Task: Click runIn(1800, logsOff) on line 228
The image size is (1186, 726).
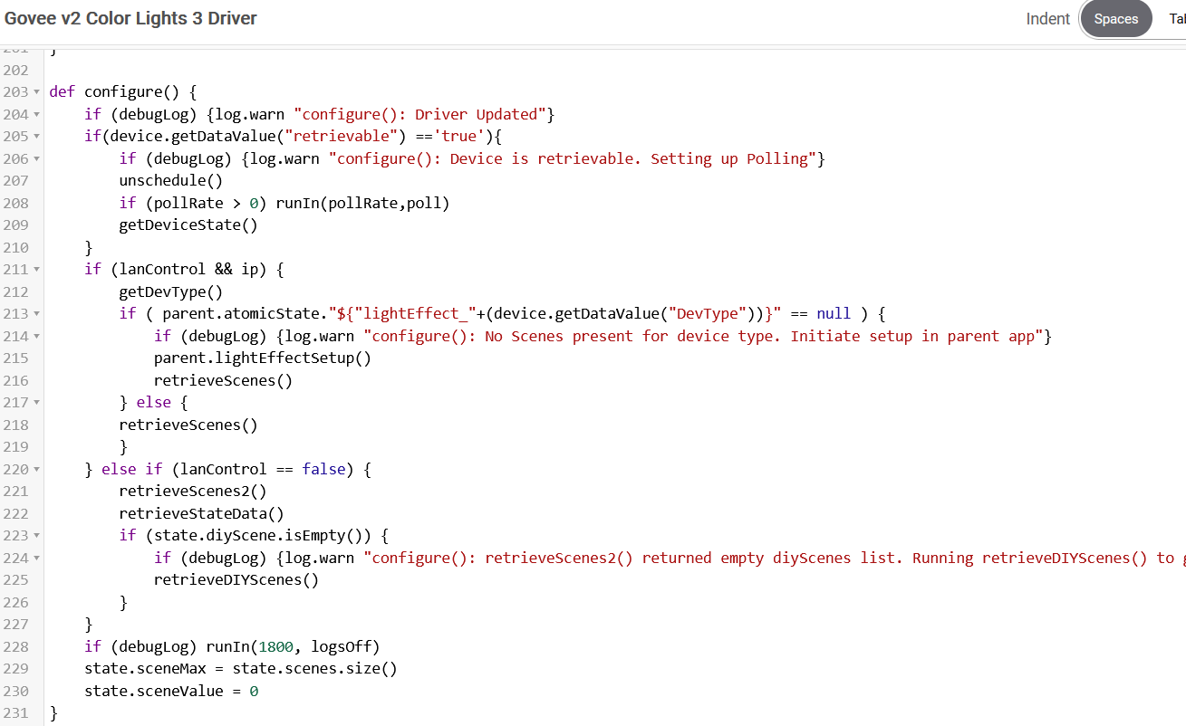Action: pyautogui.click(x=293, y=646)
